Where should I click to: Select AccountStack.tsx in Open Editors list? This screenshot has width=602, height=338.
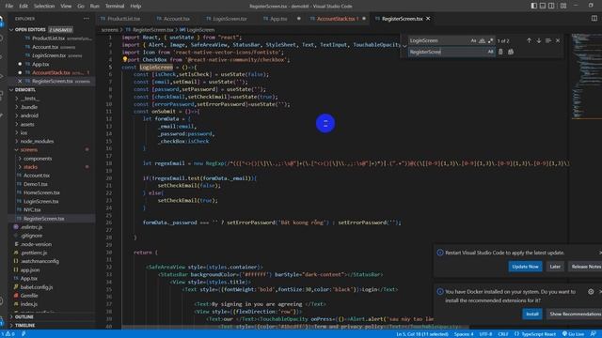click(51, 73)
